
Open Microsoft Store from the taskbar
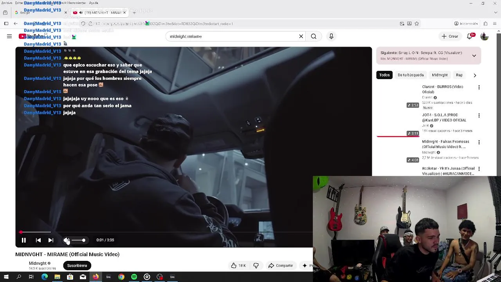coord(70,277)
